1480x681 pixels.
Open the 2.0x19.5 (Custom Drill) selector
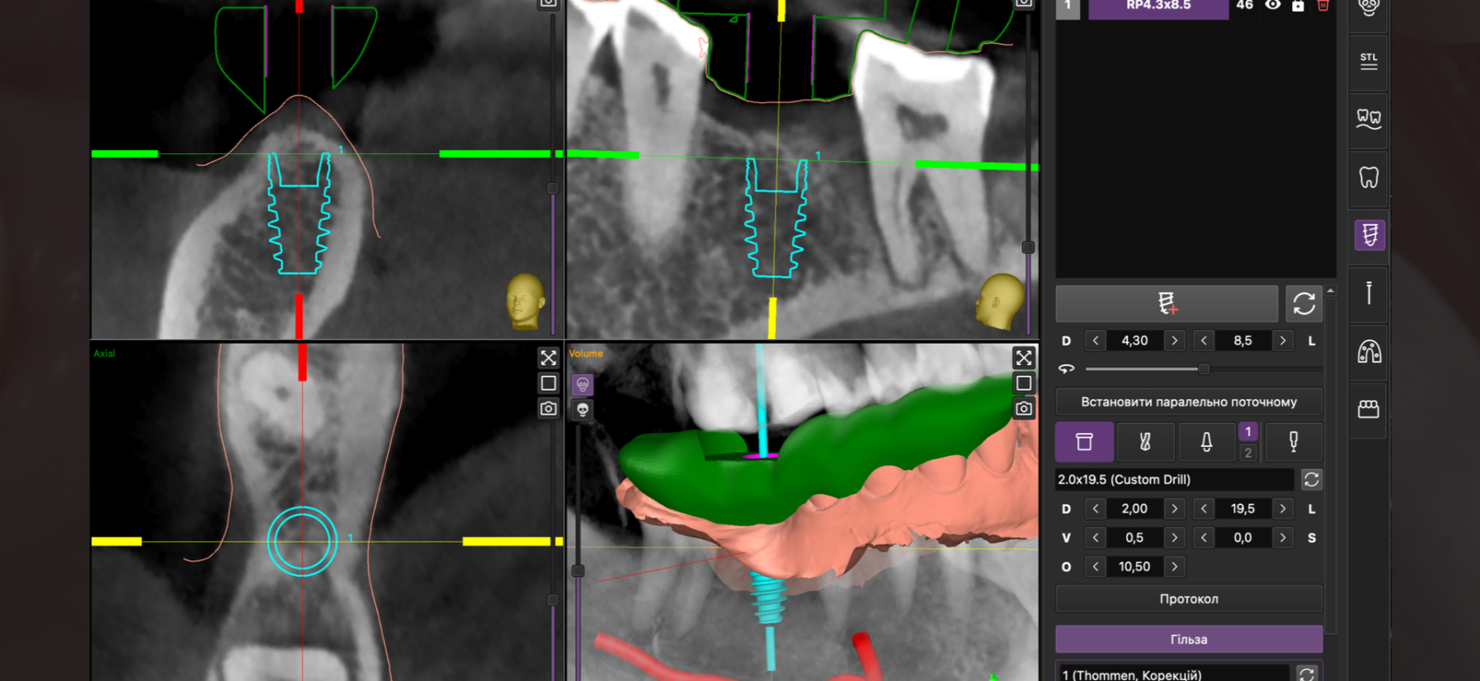tap(1174, 480)
